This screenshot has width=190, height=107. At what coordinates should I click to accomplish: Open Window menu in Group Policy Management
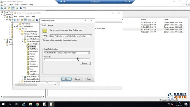click(x=24, y=5)
